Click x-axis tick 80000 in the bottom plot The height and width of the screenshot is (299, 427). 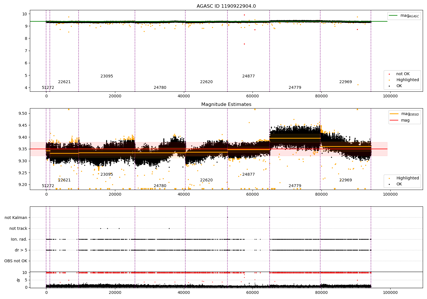[321, 293]
